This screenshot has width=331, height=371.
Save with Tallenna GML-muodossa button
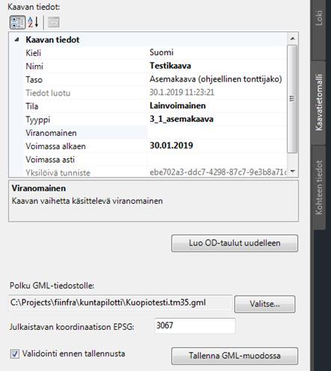[x=235, y=356]
